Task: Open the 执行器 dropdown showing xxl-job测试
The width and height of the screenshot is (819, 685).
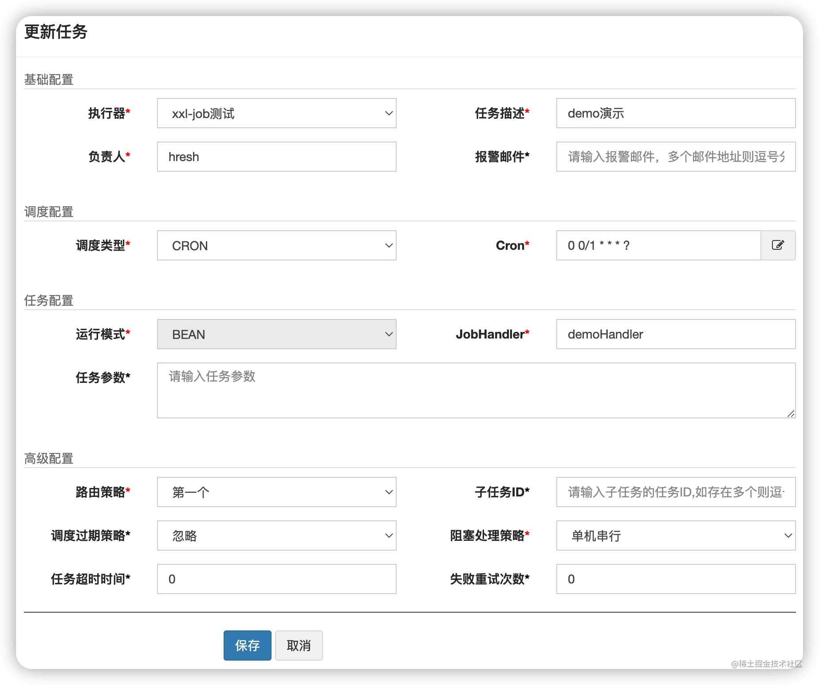Action: tap(277, 113)
